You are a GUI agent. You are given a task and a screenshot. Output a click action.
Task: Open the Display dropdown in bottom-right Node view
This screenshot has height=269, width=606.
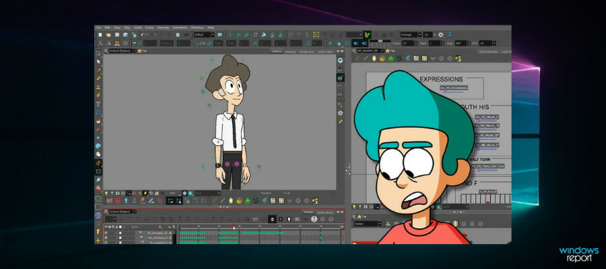click(380, 223)
